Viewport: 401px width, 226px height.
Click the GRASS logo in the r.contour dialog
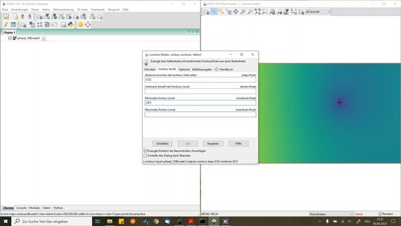tap(146, 63)
